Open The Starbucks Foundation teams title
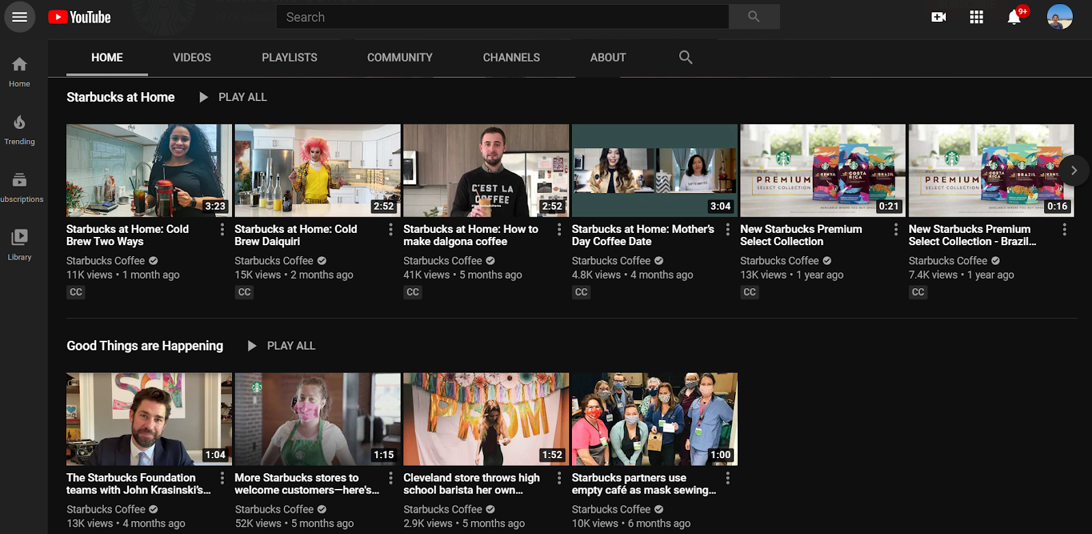 tap(139, 483)
